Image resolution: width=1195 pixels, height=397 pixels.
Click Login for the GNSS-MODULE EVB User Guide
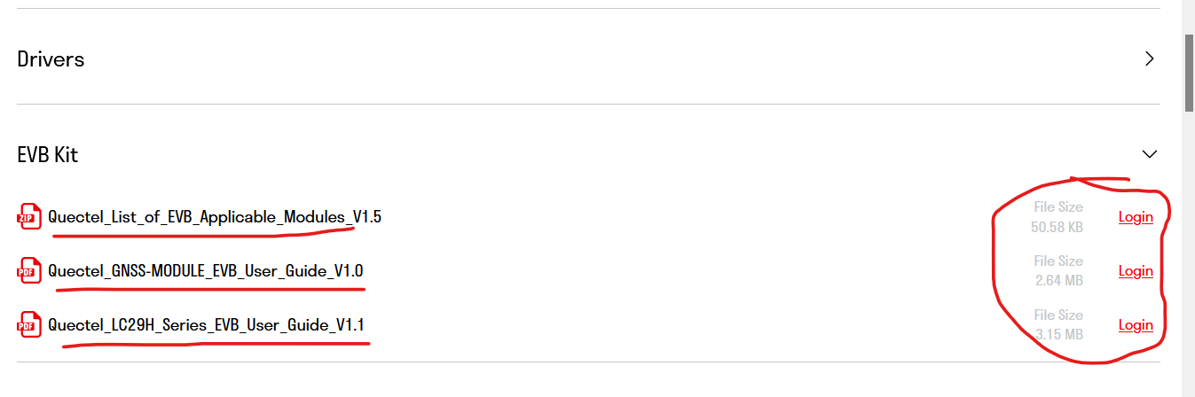coord(1136,271)
